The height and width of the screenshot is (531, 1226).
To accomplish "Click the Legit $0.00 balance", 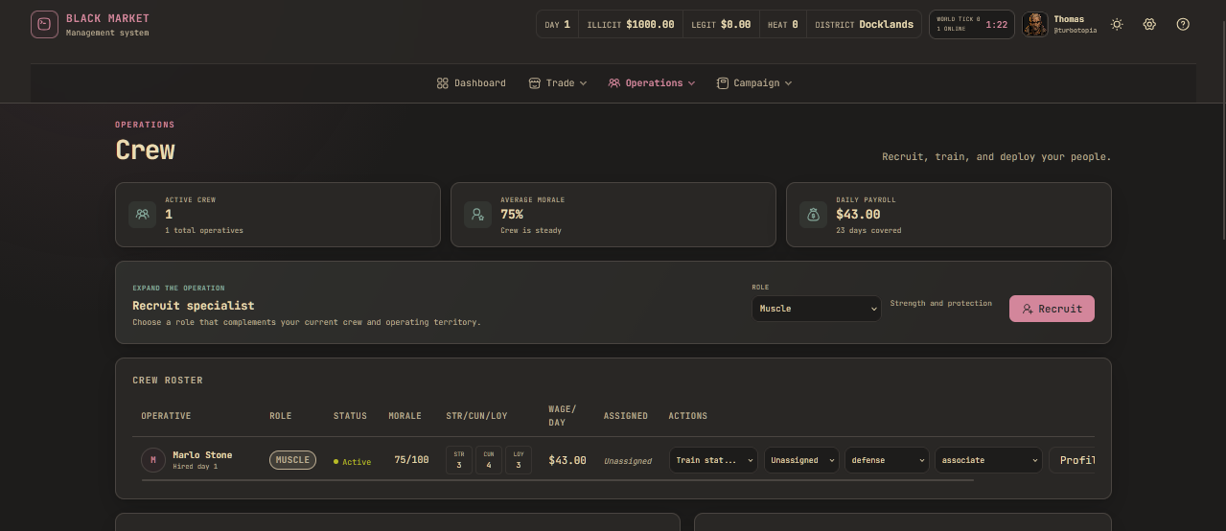I will coord(721,24).
